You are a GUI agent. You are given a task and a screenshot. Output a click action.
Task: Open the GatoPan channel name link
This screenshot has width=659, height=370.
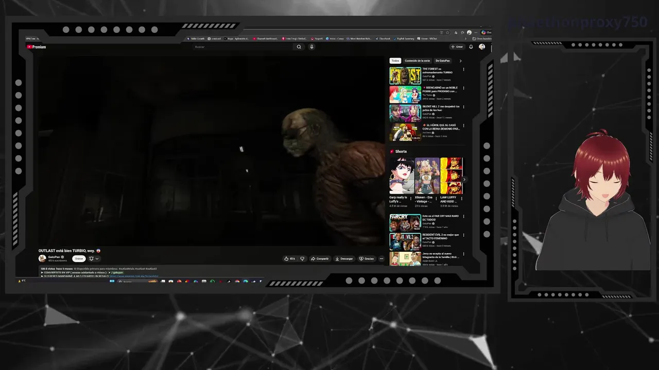(54, 257)
